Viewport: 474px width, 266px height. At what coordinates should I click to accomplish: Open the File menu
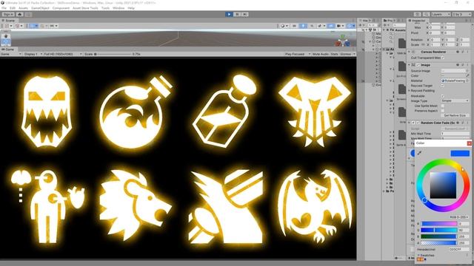click(x=4, y=8)
